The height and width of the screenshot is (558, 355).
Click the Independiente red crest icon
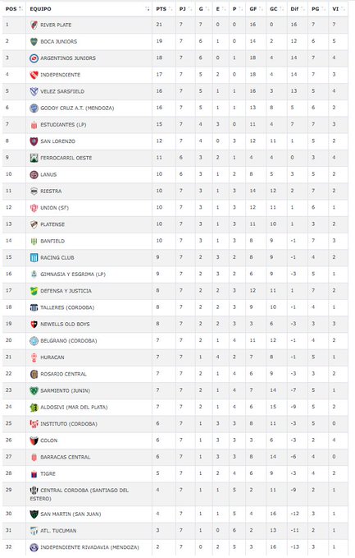coord(34,75)
